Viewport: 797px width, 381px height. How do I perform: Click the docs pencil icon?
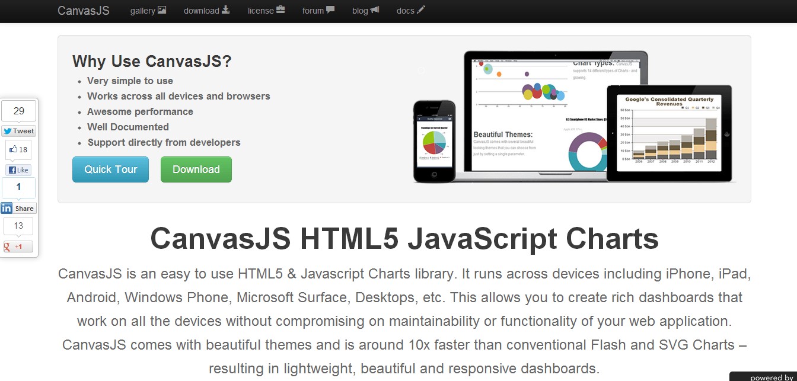point(421,10)
